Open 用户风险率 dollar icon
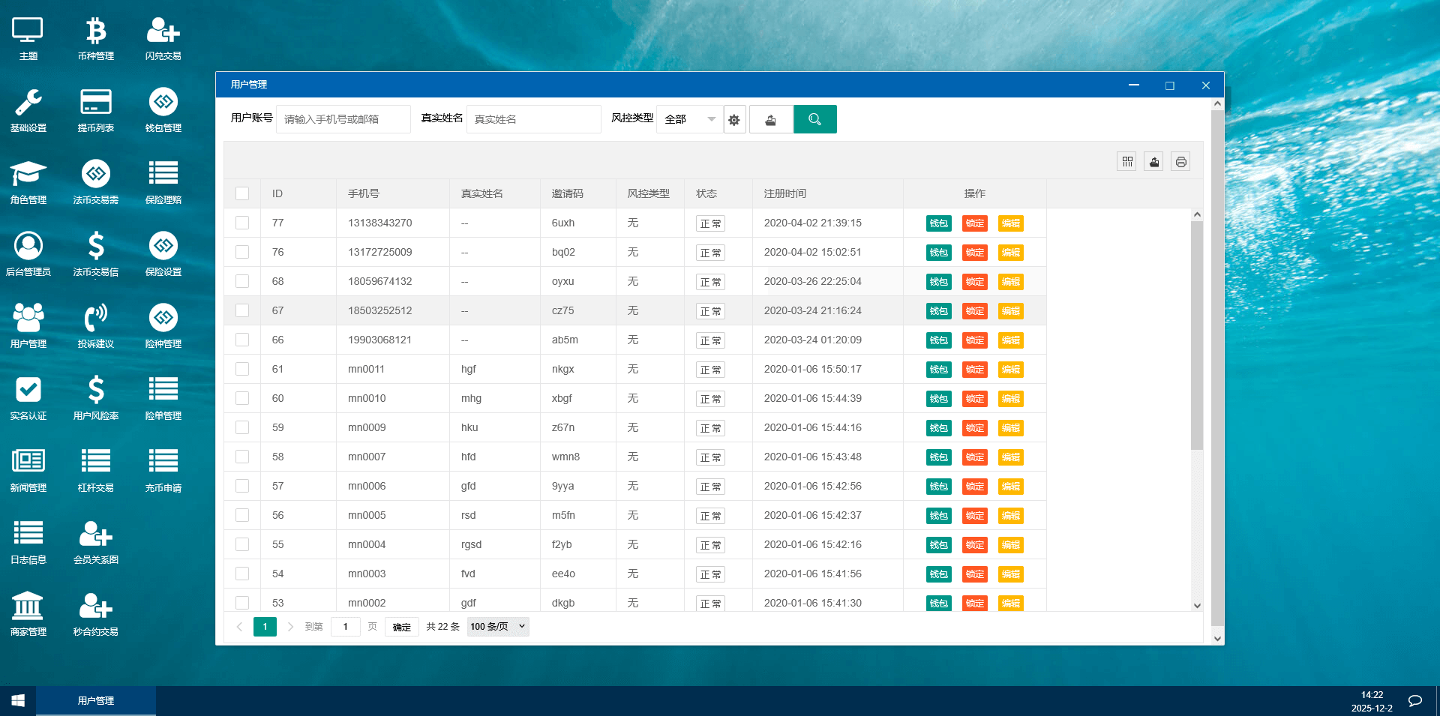1440x716 pixels. (95, 397)
